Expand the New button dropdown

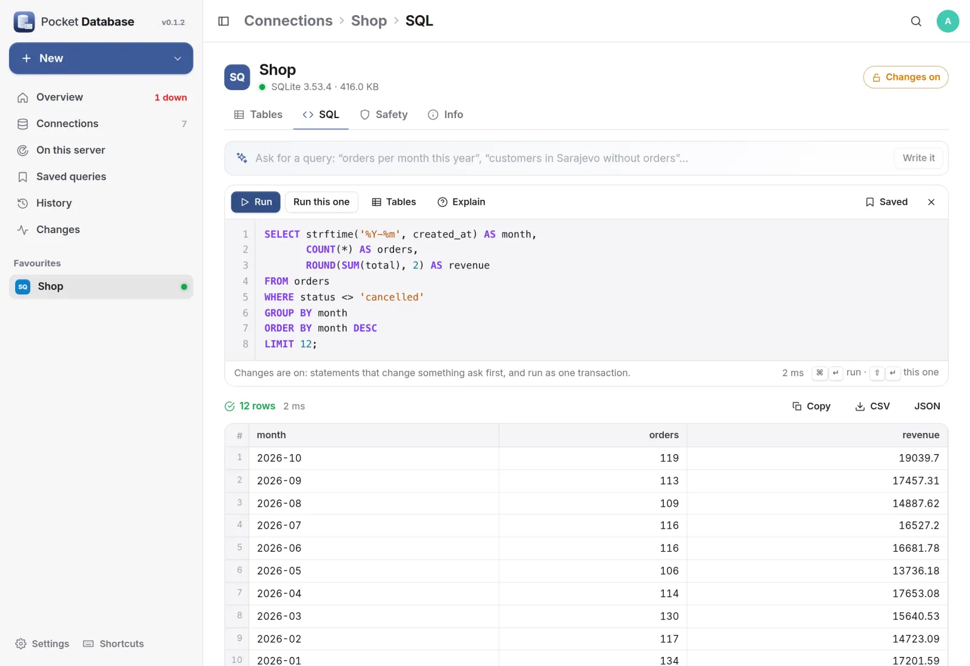tap(178, 59)
